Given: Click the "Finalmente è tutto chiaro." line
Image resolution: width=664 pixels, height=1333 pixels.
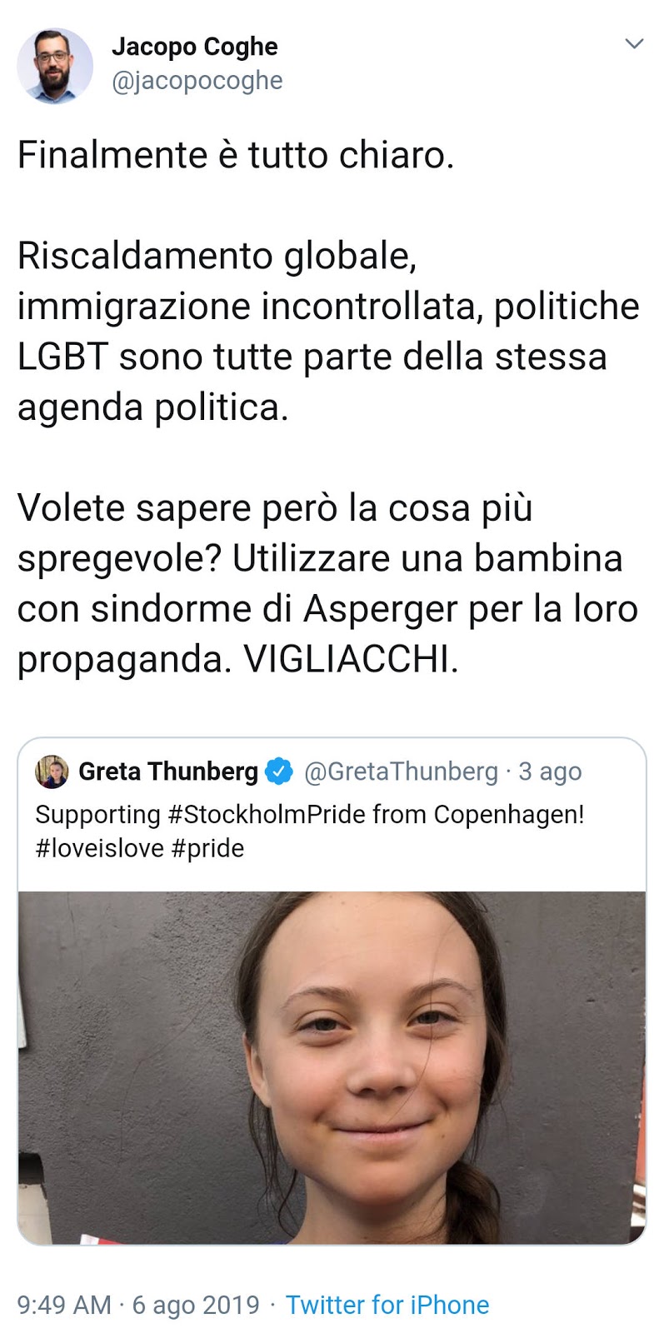Looking at the screenshot, I should (x=236, y=155).
